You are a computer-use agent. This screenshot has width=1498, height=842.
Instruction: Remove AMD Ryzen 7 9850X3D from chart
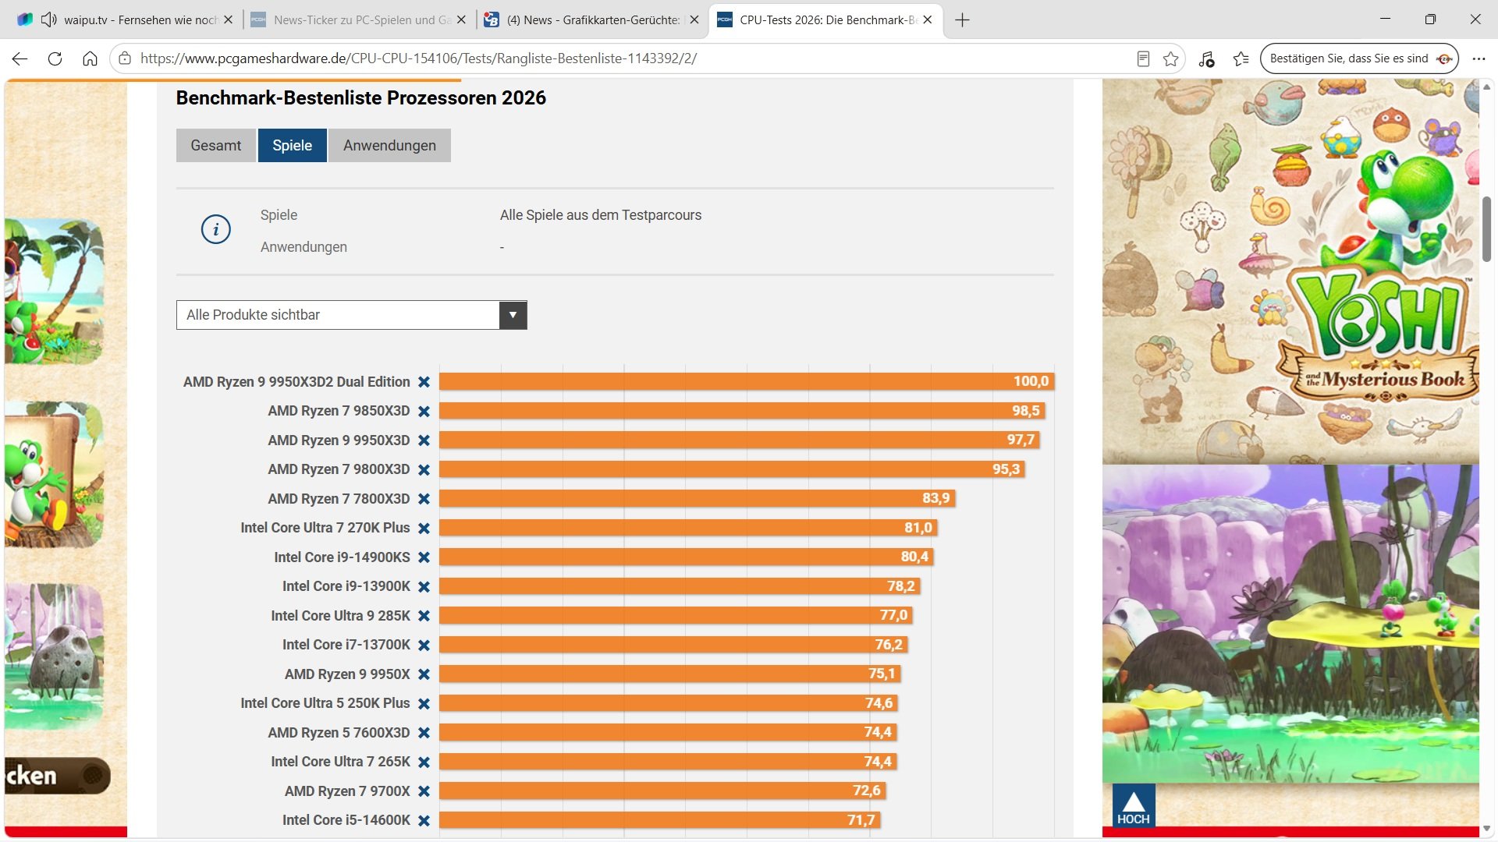[x=424, y=411]
